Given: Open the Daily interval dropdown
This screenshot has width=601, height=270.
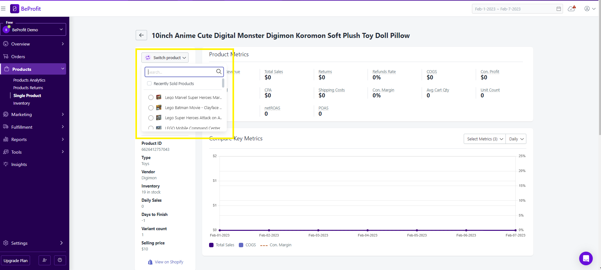Looking at the screenshot, I should pos(516,139).
